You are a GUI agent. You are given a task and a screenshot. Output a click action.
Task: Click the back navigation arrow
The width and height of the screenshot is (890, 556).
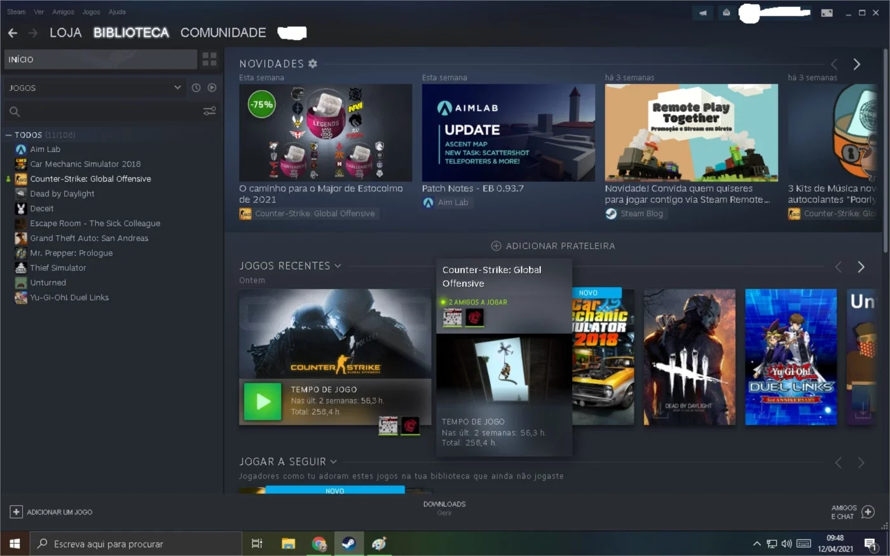pos(13,32)
